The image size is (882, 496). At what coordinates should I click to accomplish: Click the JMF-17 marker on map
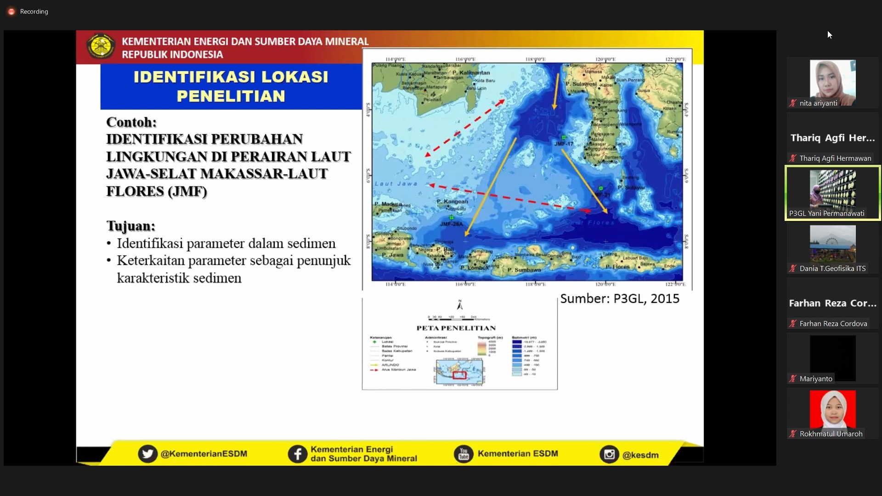564,137
